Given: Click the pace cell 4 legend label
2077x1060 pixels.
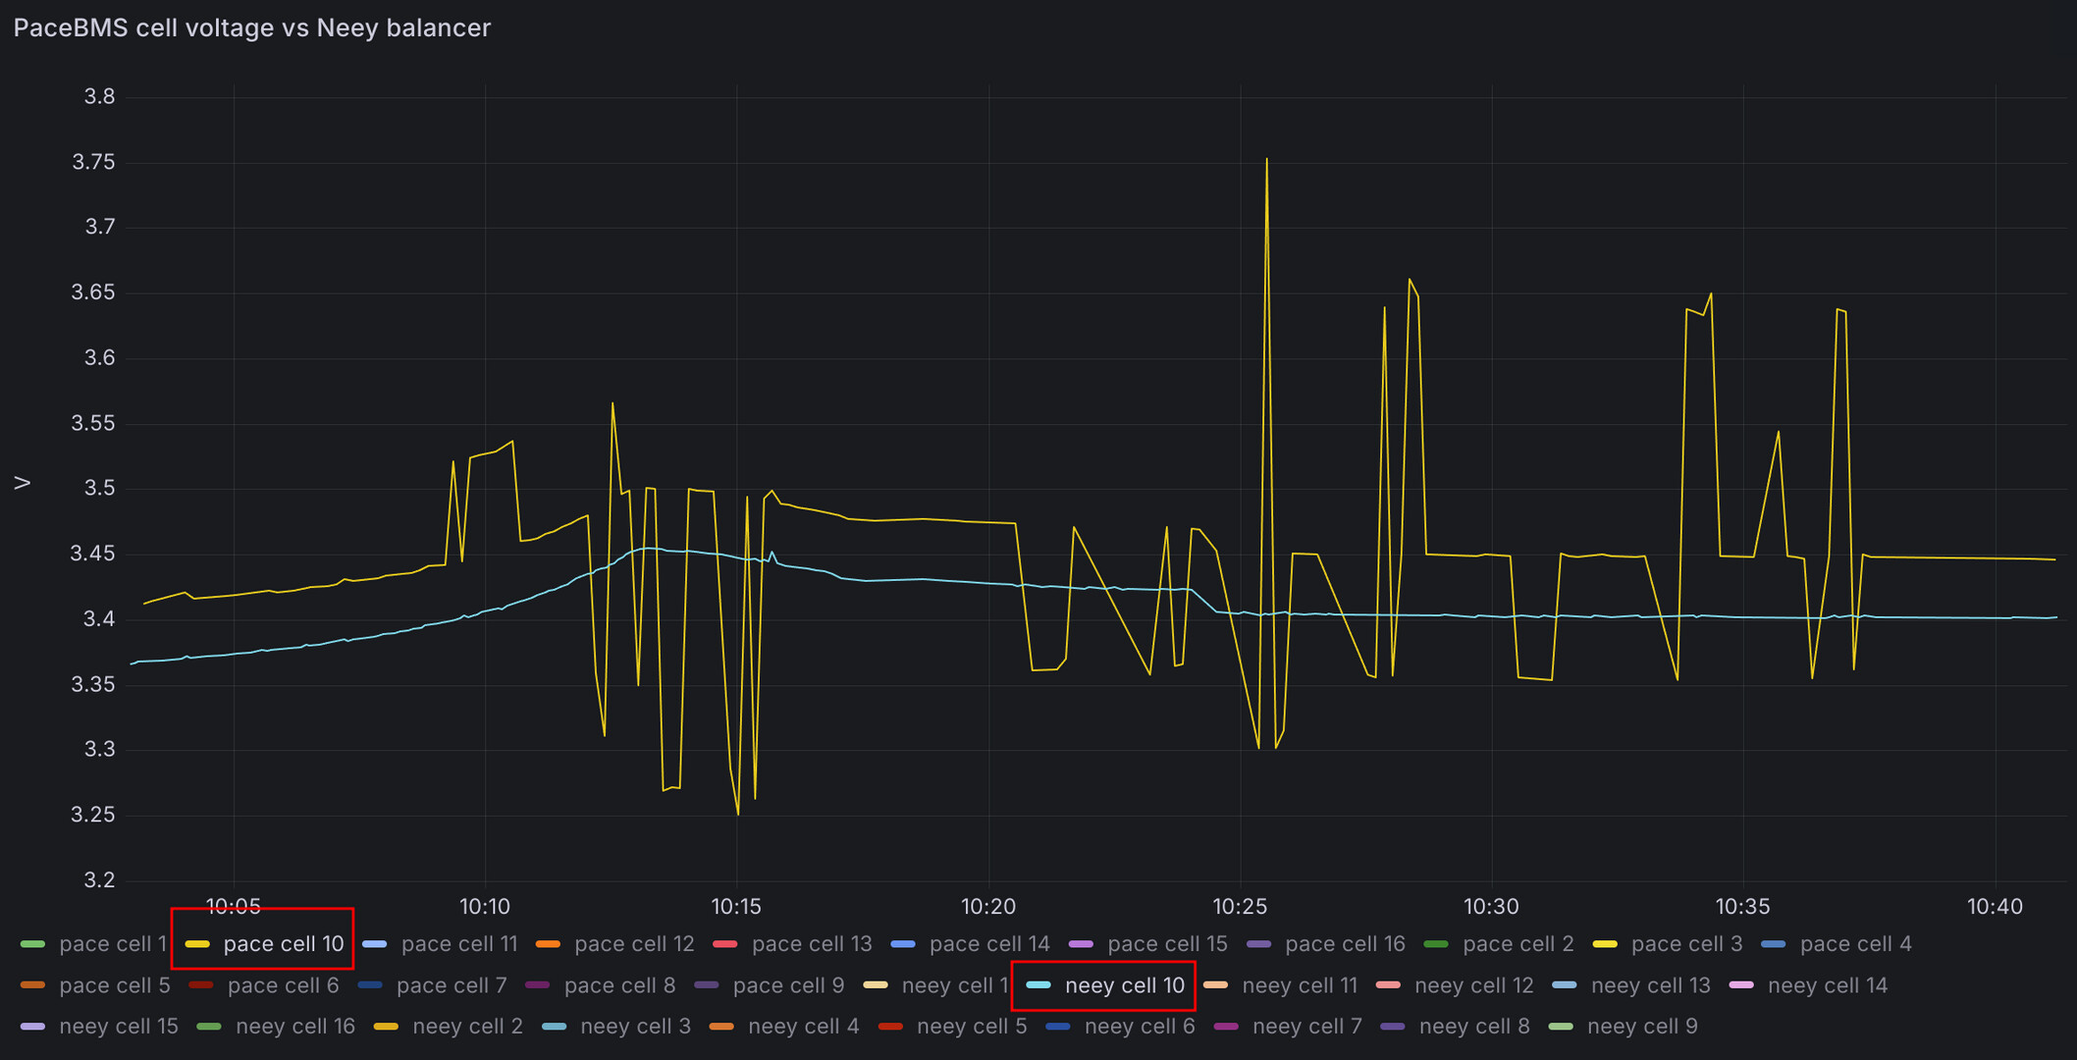Looking at the screenshot, I should [x=1855, y=944].
